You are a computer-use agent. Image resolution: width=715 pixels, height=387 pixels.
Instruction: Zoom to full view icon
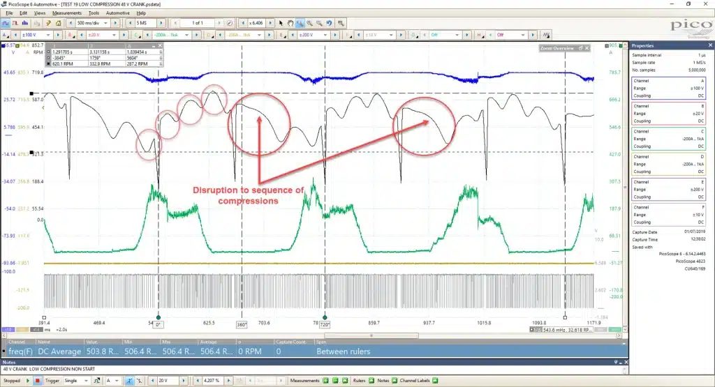(x=341, y=23)
